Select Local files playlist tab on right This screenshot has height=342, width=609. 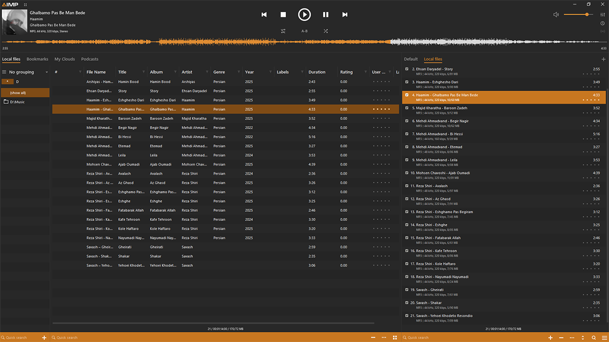pyautogui.click(x=433, y=59)
